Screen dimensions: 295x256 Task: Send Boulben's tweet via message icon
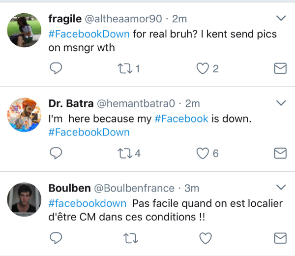tap(280, 239)
